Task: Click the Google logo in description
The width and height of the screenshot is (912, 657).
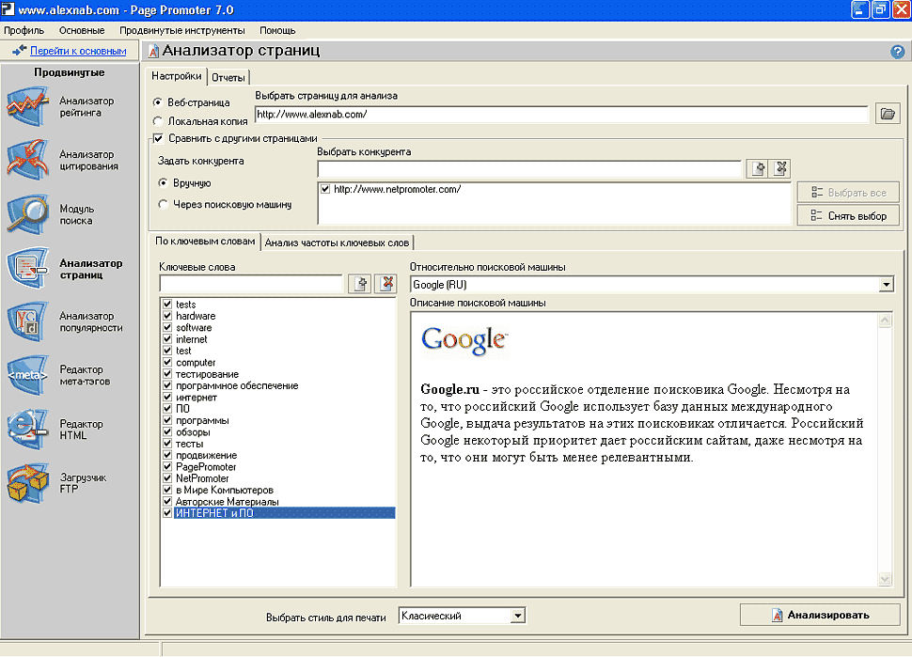Action: [x=464, y=339]
